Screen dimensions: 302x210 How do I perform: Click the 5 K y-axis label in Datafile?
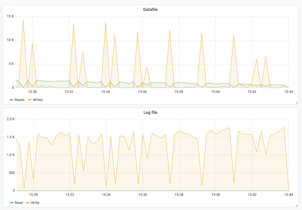(11, 64)
